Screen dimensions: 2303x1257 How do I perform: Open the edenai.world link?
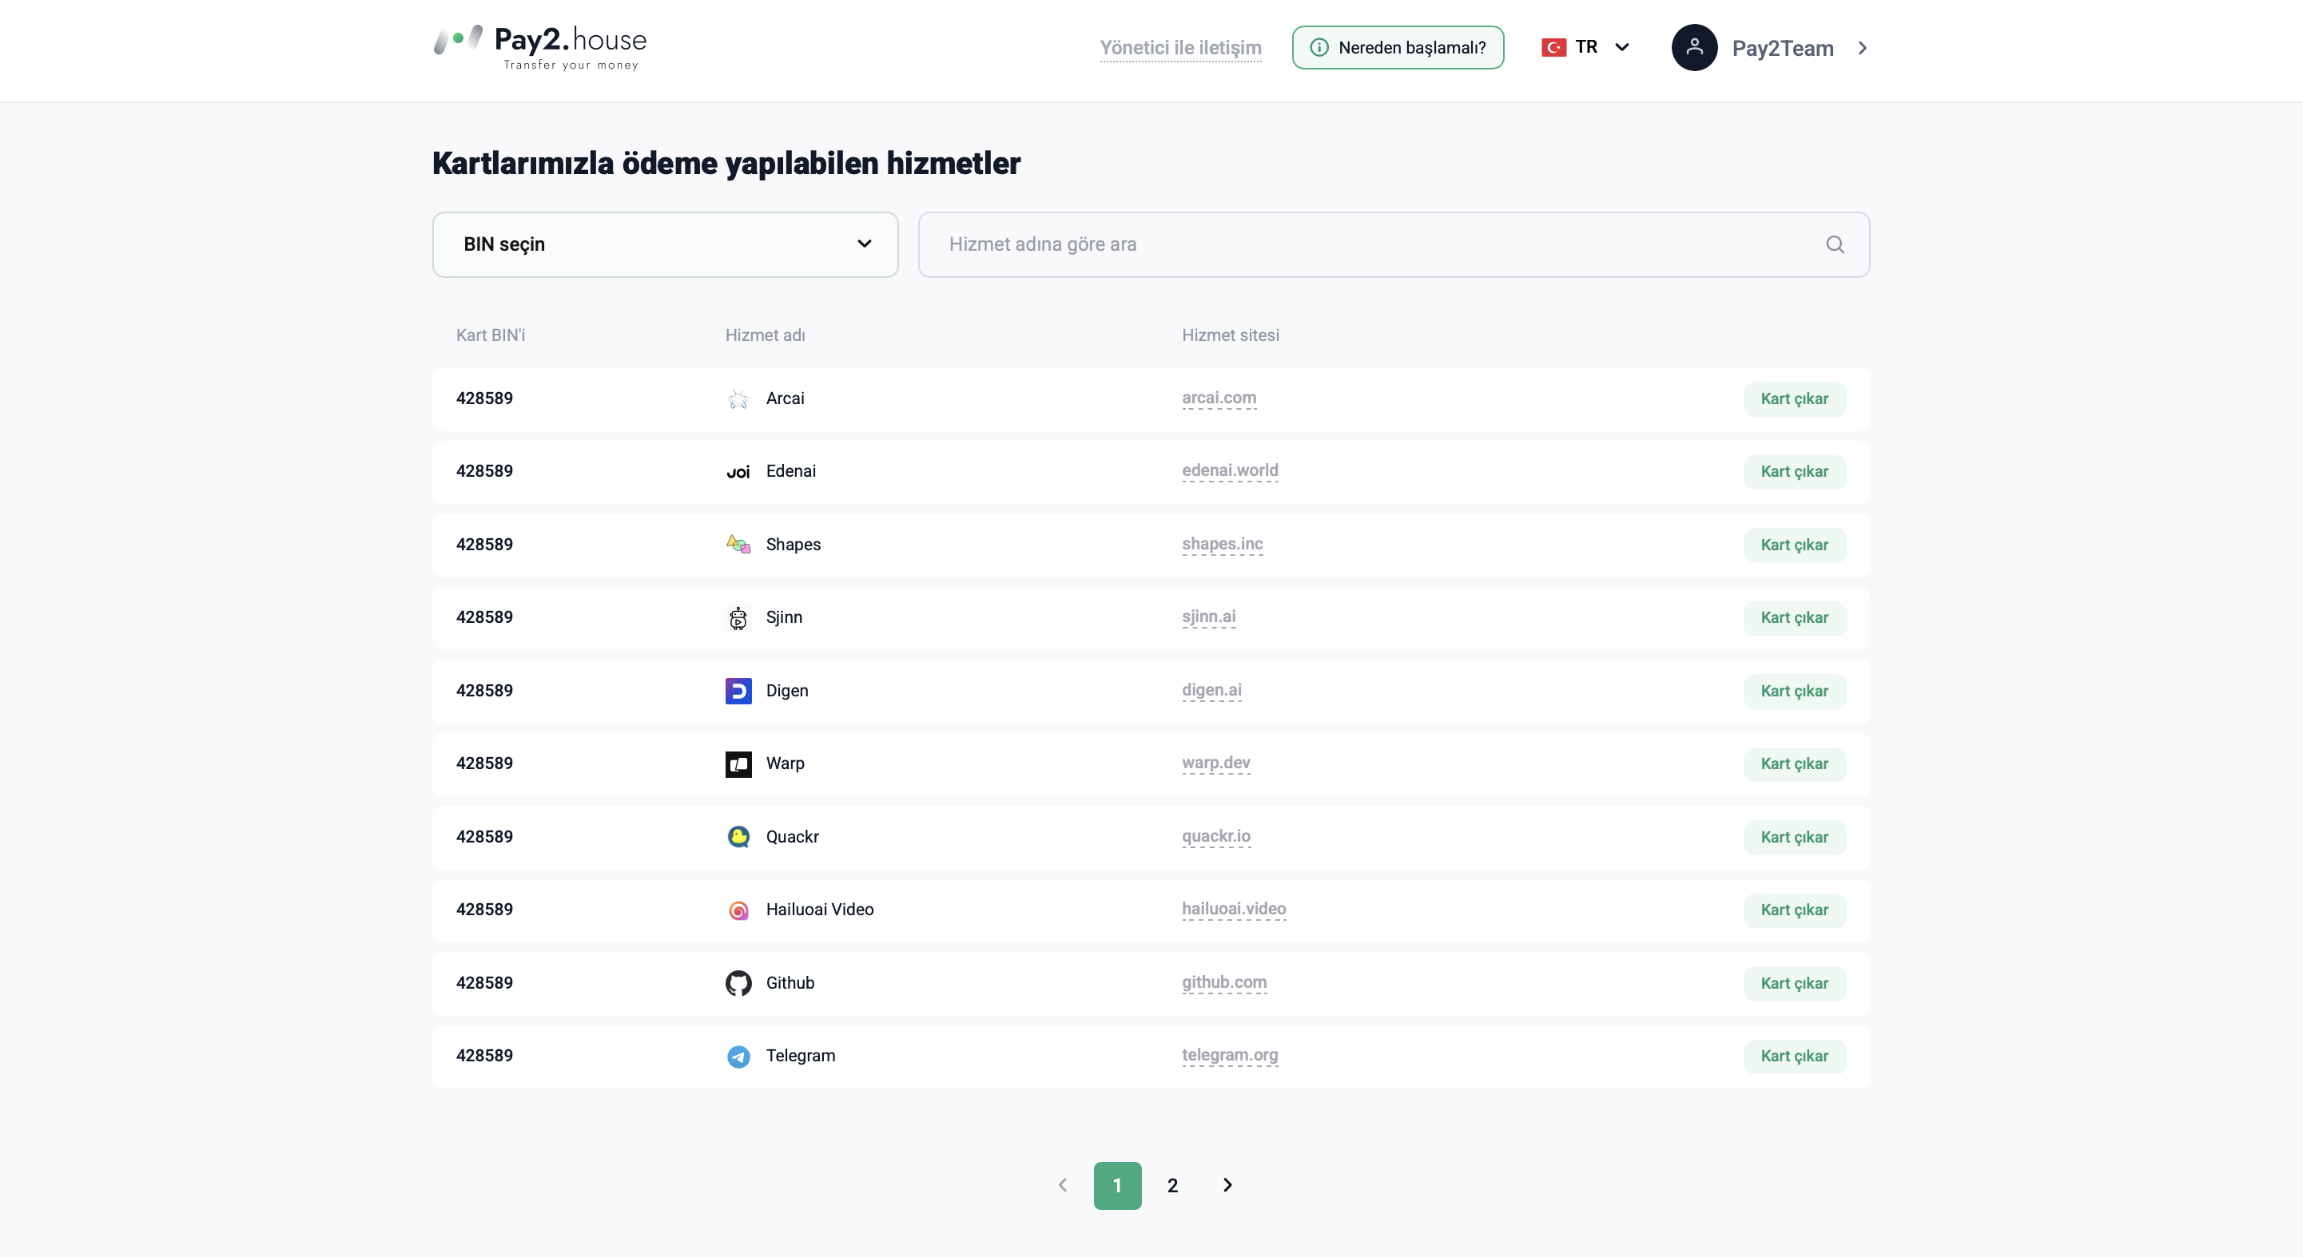coord(1229,471)
